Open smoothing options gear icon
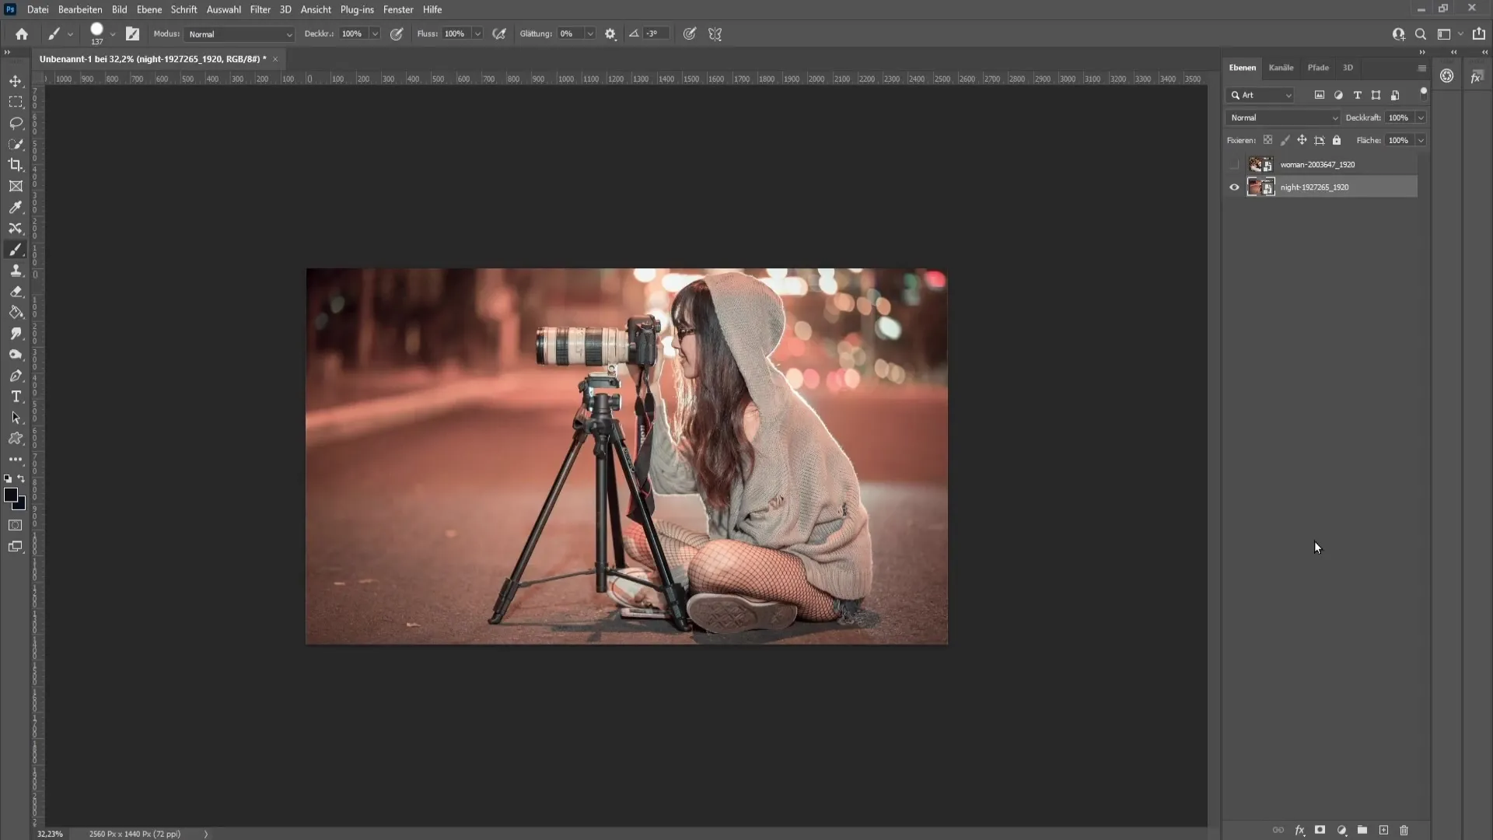Viewport: 1493px width, 840px height. pos(610,34)
